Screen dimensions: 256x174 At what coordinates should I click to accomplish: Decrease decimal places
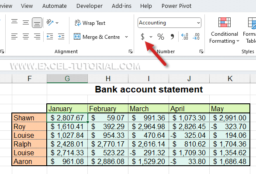(x=196, y=37)
